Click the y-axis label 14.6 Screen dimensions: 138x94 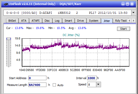(18, 45)
